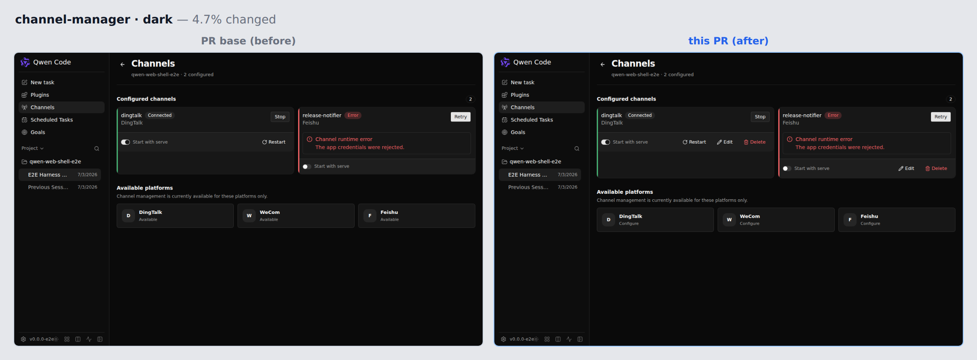The height and width of the screenshot is (360, 977).
Task: Click Restart on dingtalk card, before panel
Action: click(274, 142)
